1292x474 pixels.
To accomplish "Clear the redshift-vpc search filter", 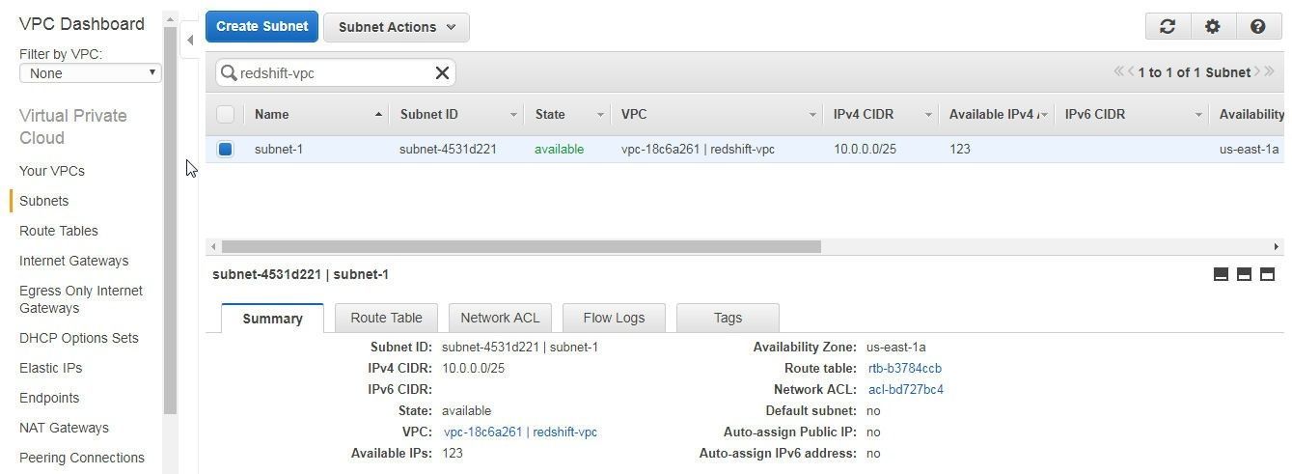I will point(442,72).
